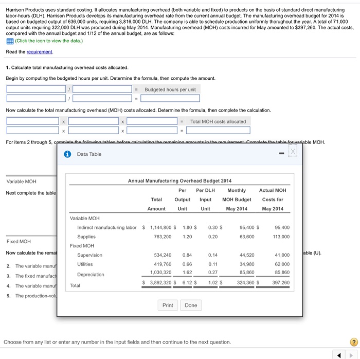
Task: Go to next question arrow
Action: (x=351, y=355)
